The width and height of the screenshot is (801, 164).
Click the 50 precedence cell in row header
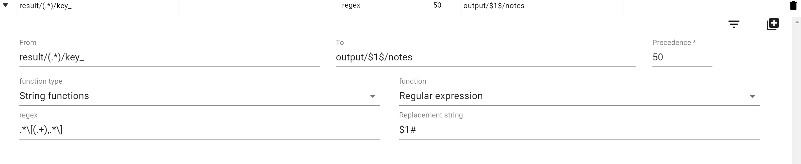pos(437,5)
